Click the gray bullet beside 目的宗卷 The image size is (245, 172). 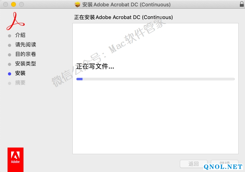[10, 55]
